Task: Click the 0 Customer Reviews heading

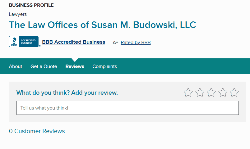Action: click(x=37, y=131)
